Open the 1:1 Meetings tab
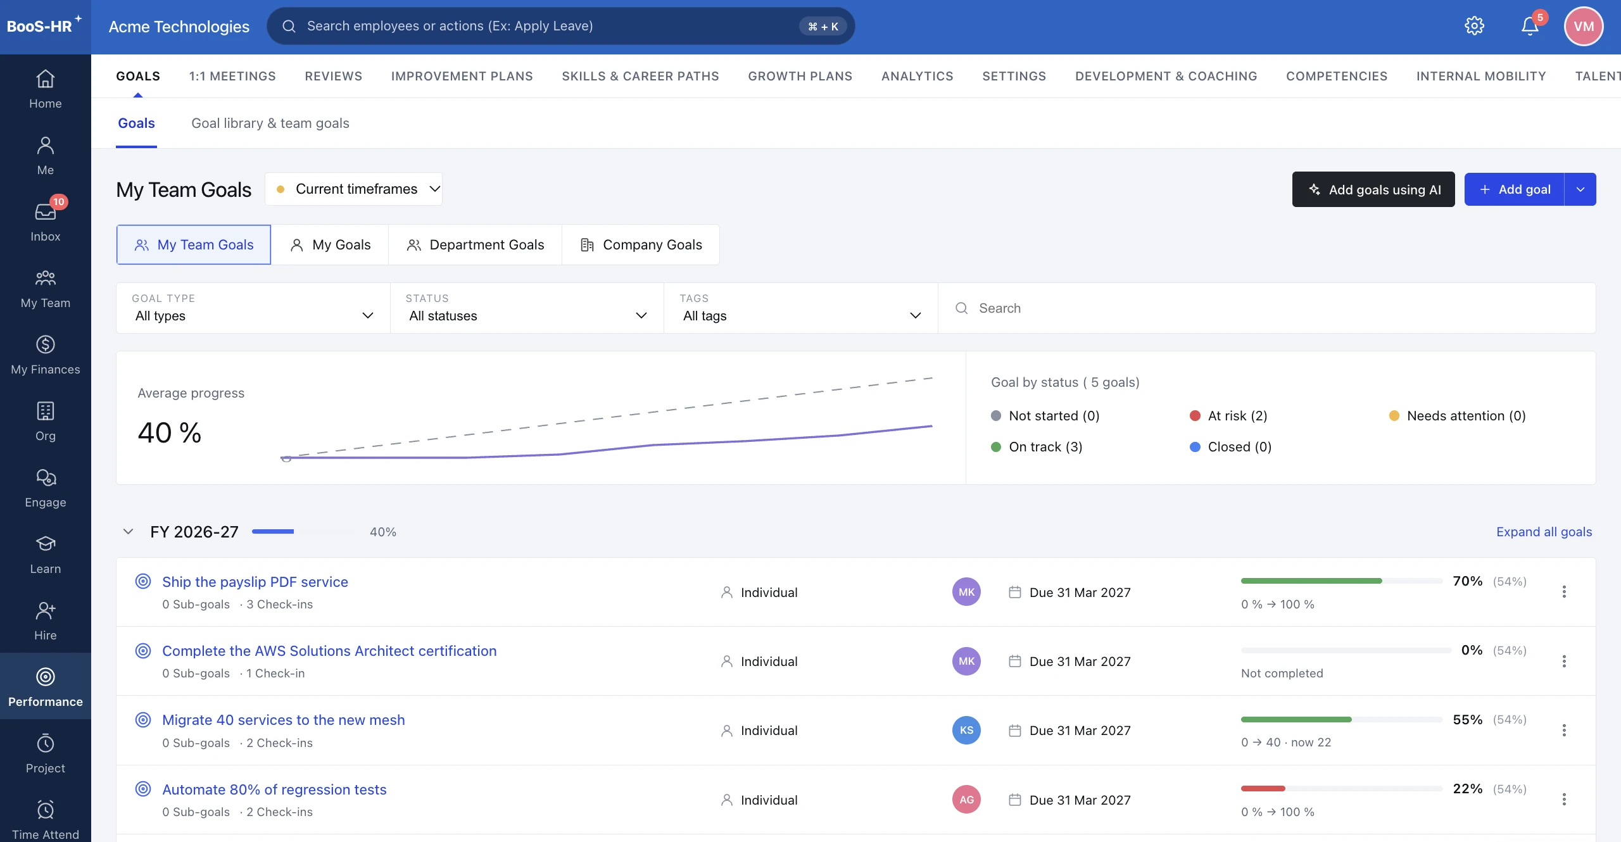 coord(232,76)
